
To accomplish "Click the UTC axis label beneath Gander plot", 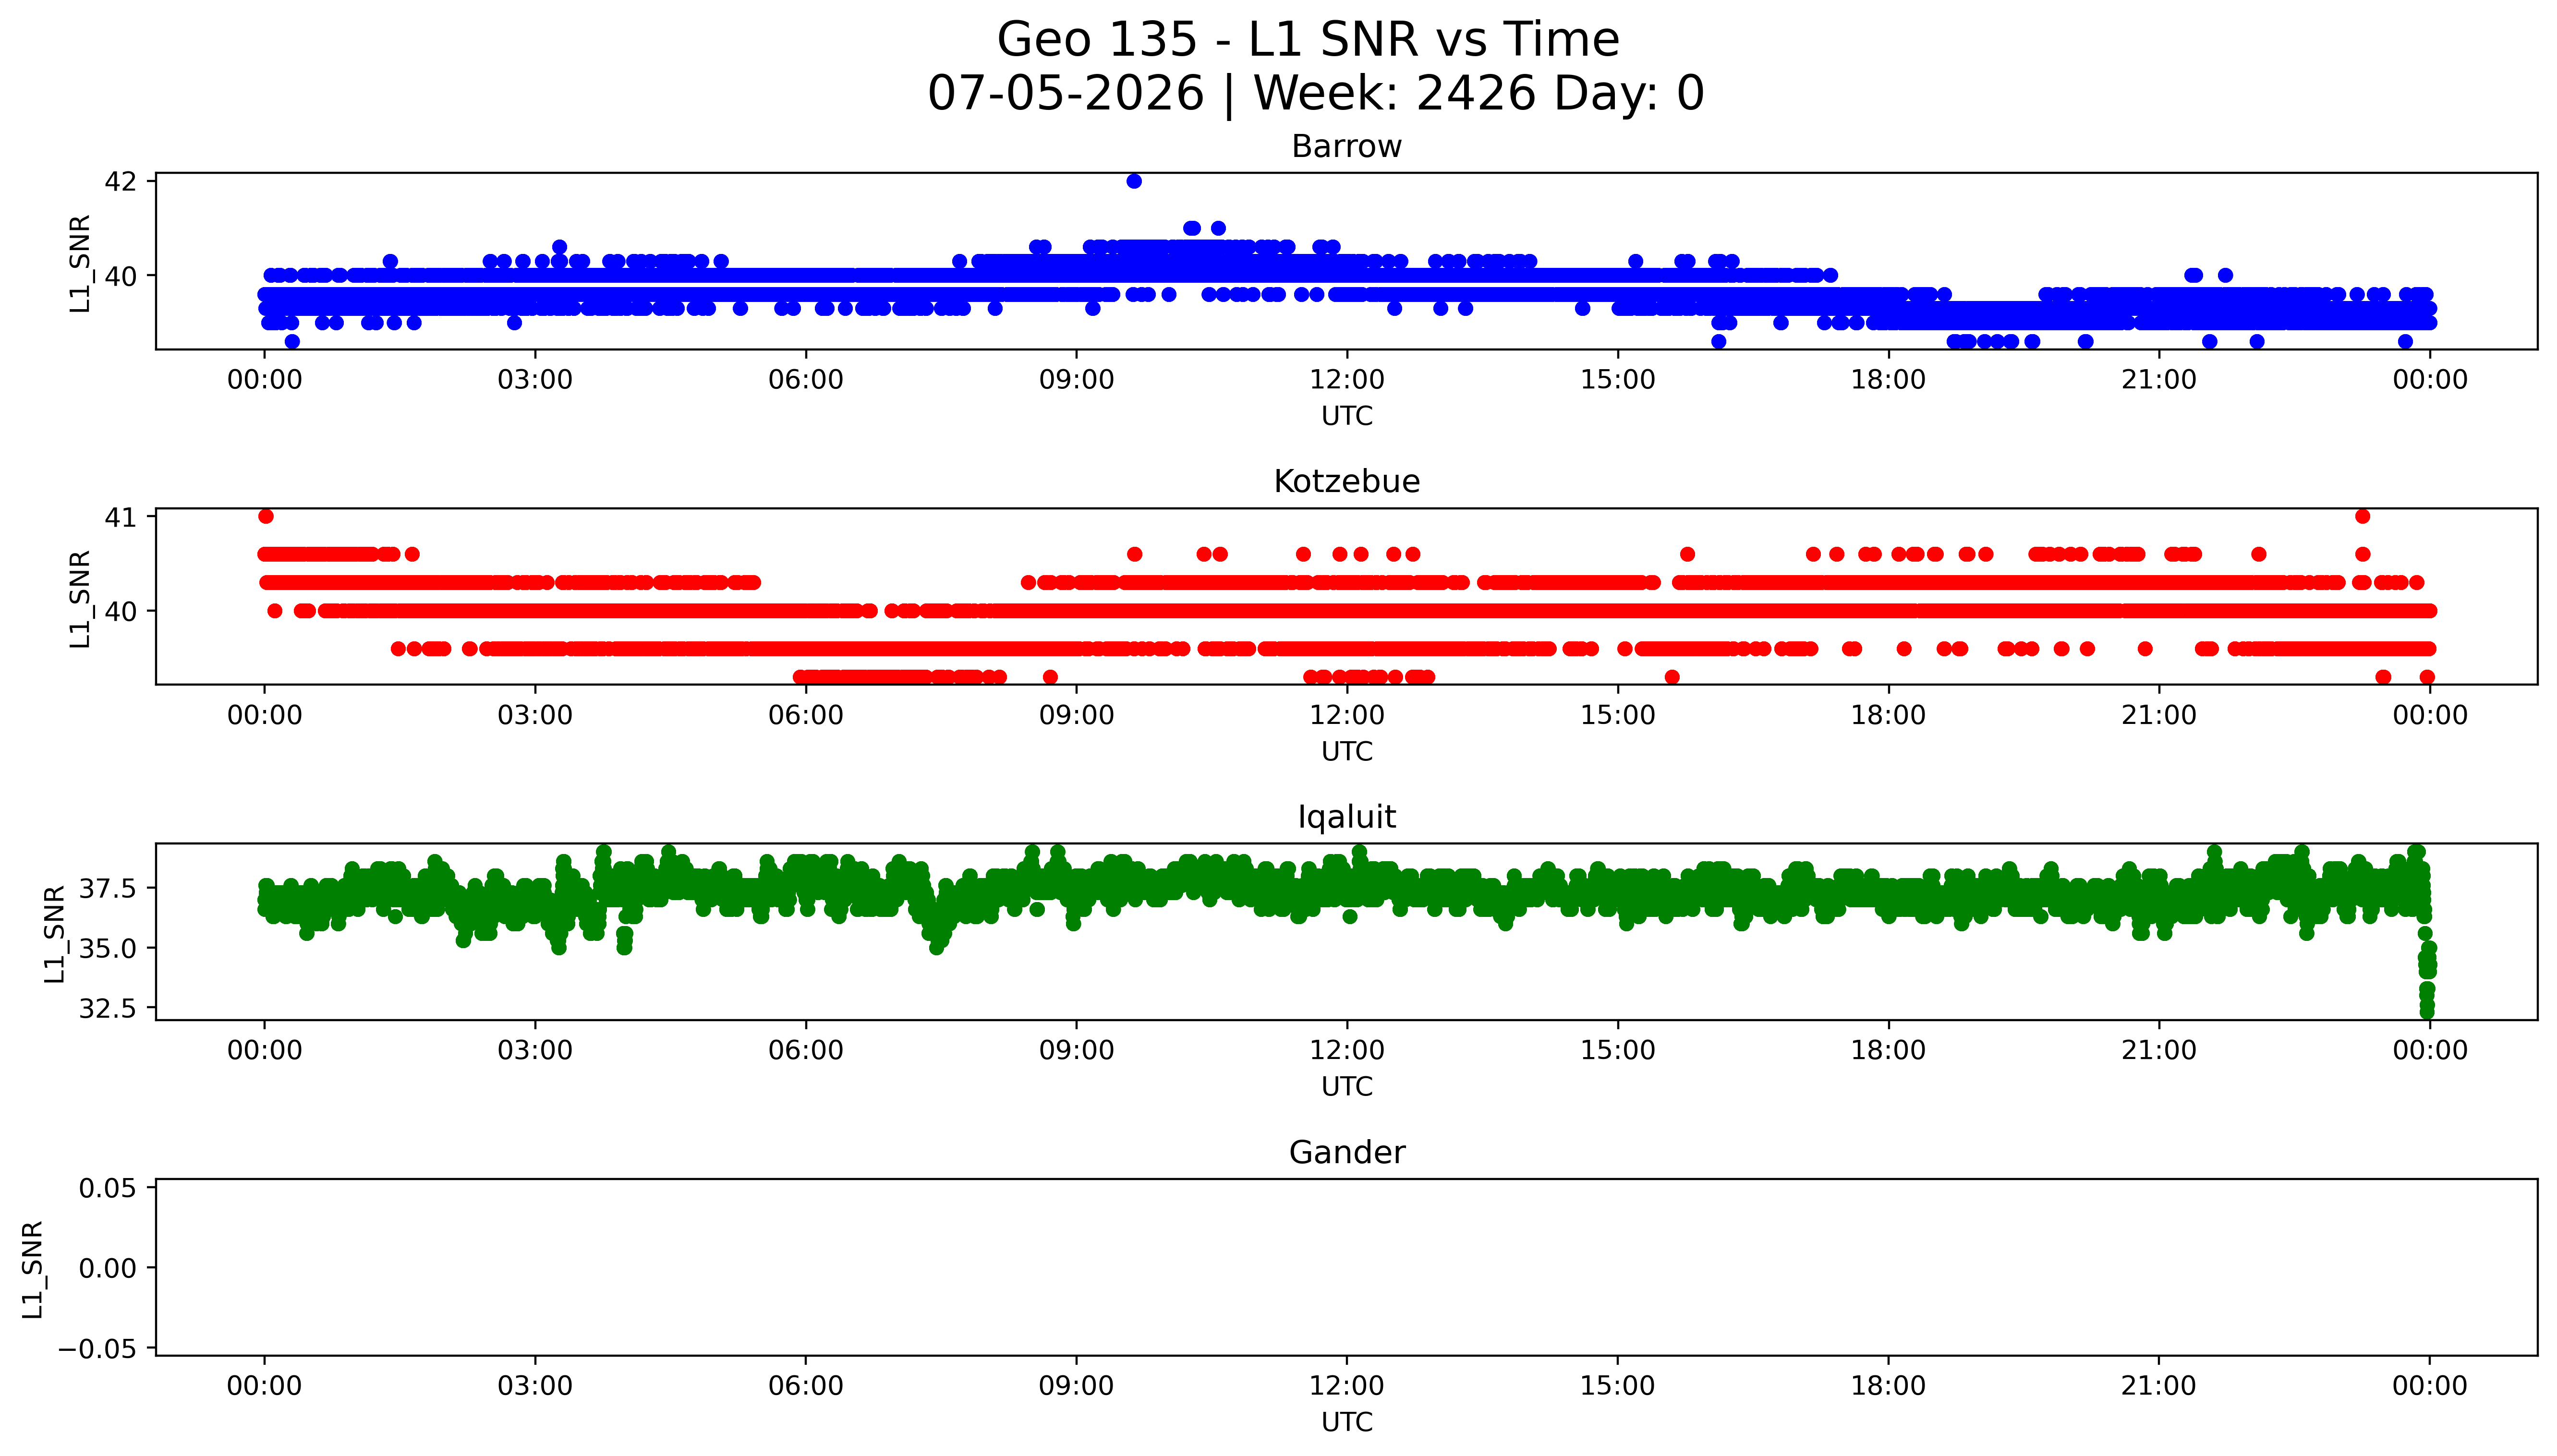I will point(1346,1422).
